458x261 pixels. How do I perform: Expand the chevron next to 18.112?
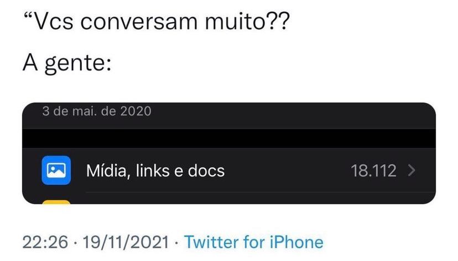tap(412, 170)
